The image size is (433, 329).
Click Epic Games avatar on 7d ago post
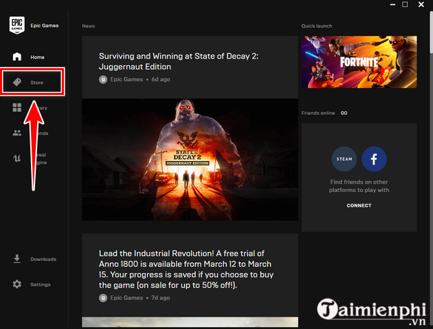click(x=103, y=298)
